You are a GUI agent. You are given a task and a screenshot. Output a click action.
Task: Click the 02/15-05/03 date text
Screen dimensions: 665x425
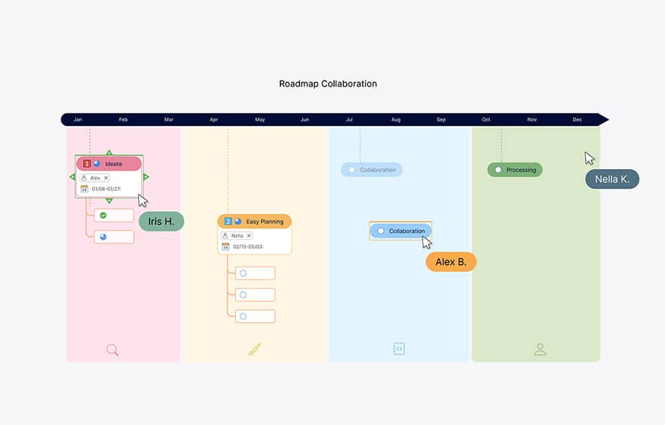click(248, 247)
